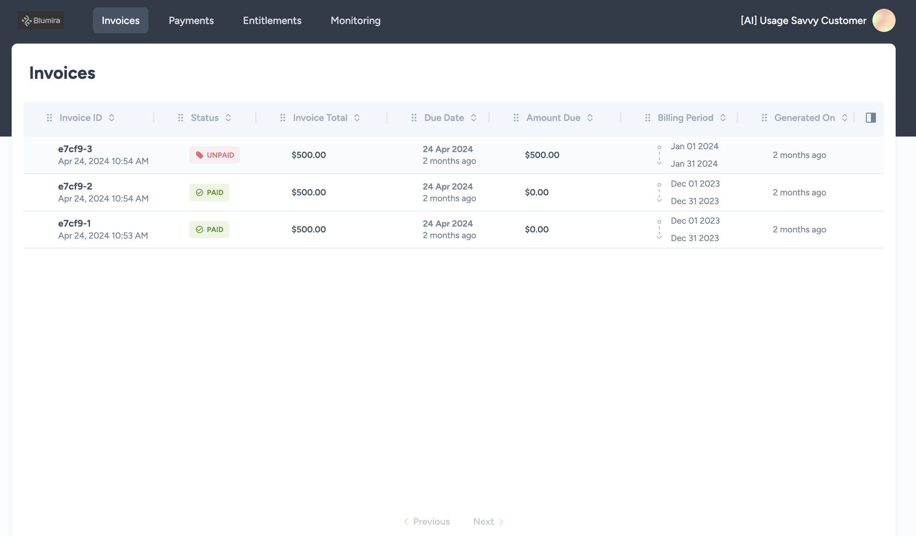Click the Invoice ID column drag handle
The image size is (916, 536).
coord(50,118)
